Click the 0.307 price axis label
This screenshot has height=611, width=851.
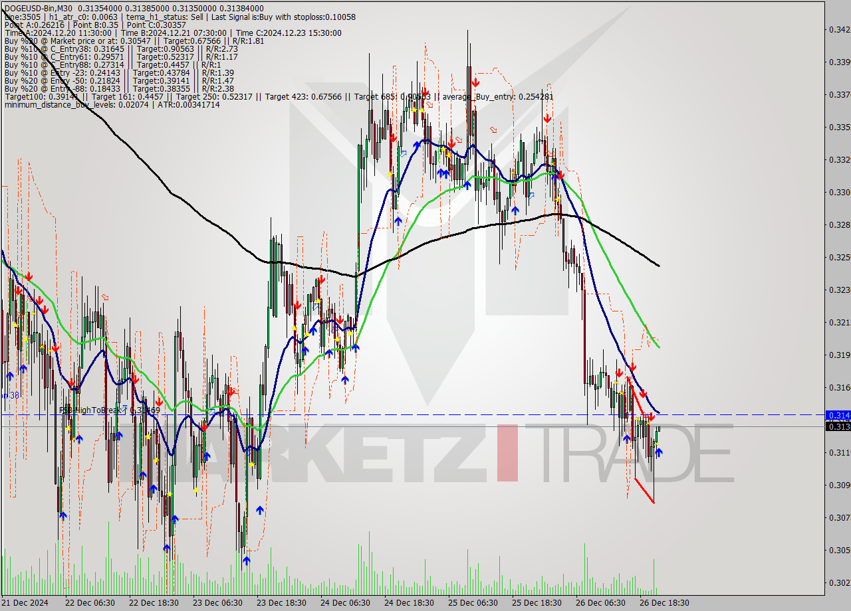tap(839, 518)
